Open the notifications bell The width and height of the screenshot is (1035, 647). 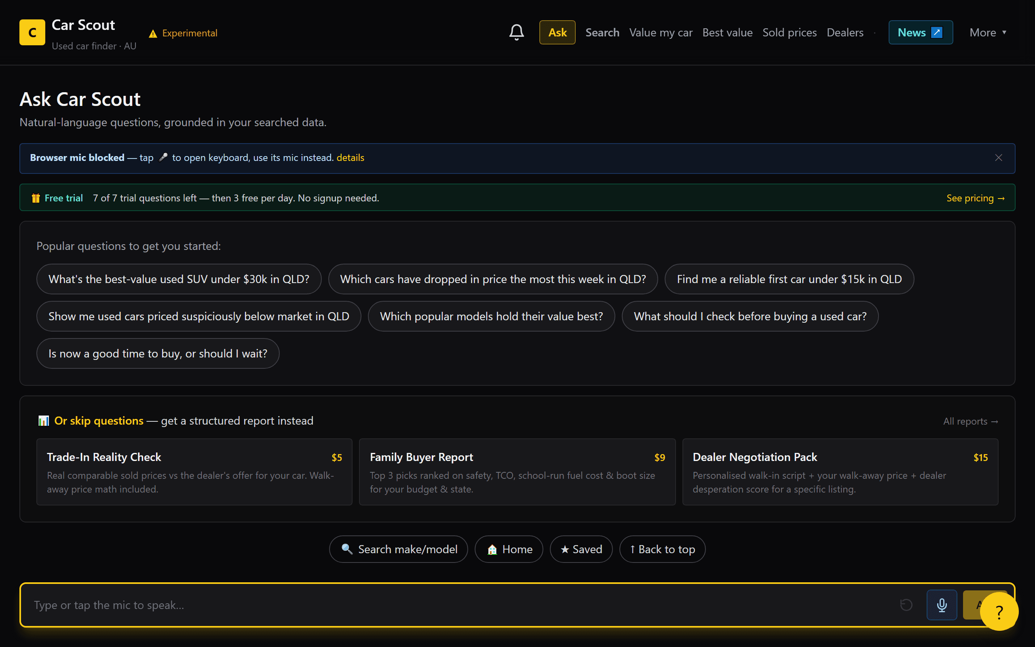(x=516, y=32)
